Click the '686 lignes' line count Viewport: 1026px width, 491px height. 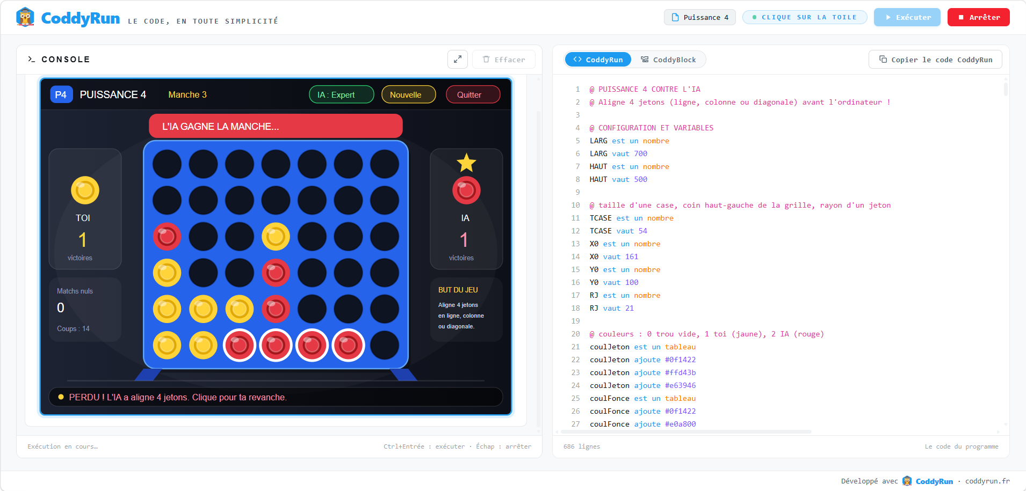(582, 446)
